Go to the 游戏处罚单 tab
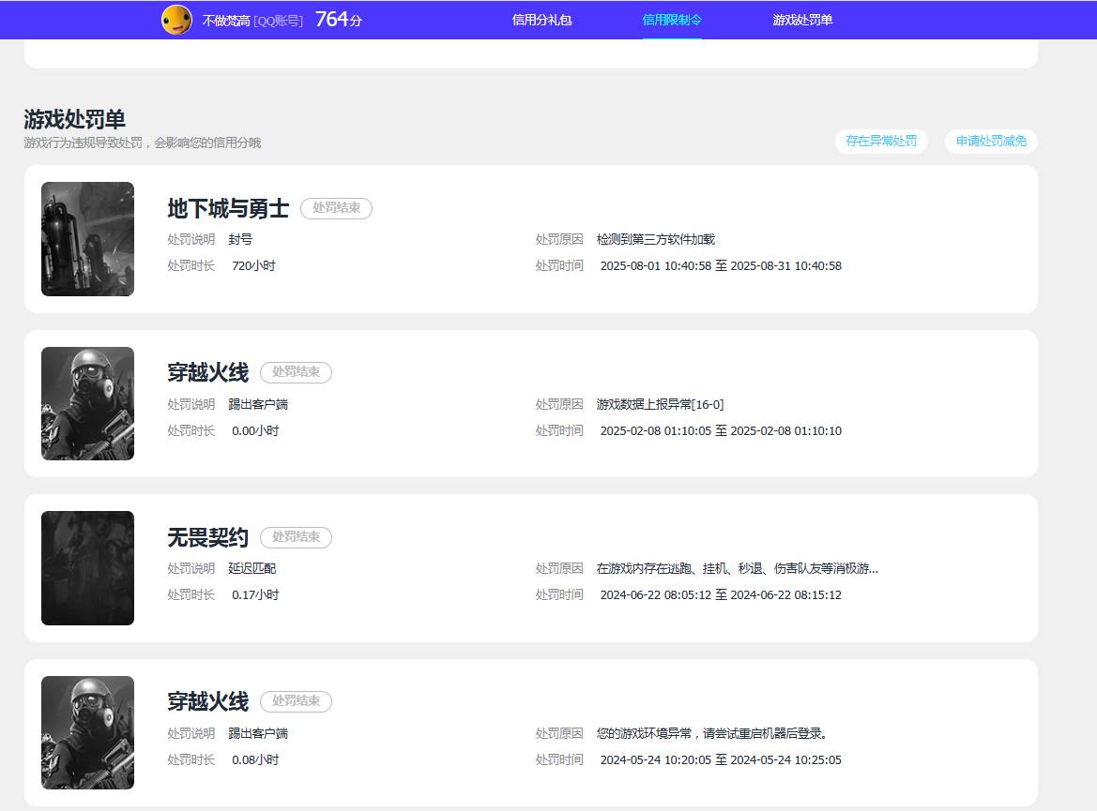Image resolution: width=1097 pixels, height=811 pixels. (802, 20)
